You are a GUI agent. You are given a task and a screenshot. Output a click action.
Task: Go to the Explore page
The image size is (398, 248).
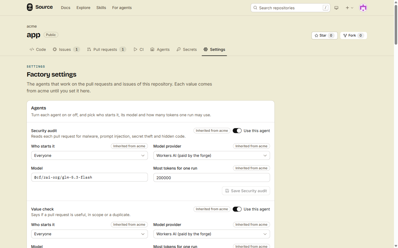coord(83,8)
